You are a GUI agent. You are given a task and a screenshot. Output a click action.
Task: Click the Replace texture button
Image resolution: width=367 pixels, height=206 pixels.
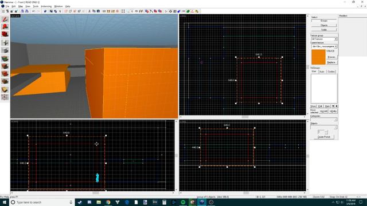pos(331,62)
